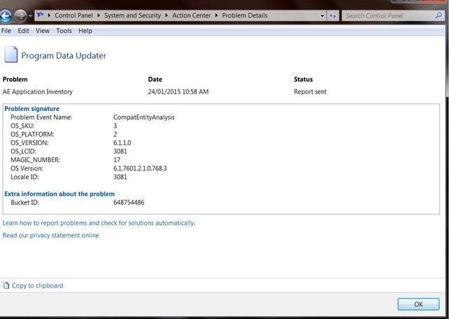Screen dimensions: 449x319
Task: Open the Tools menu
Action: click(x=64, y=31)
